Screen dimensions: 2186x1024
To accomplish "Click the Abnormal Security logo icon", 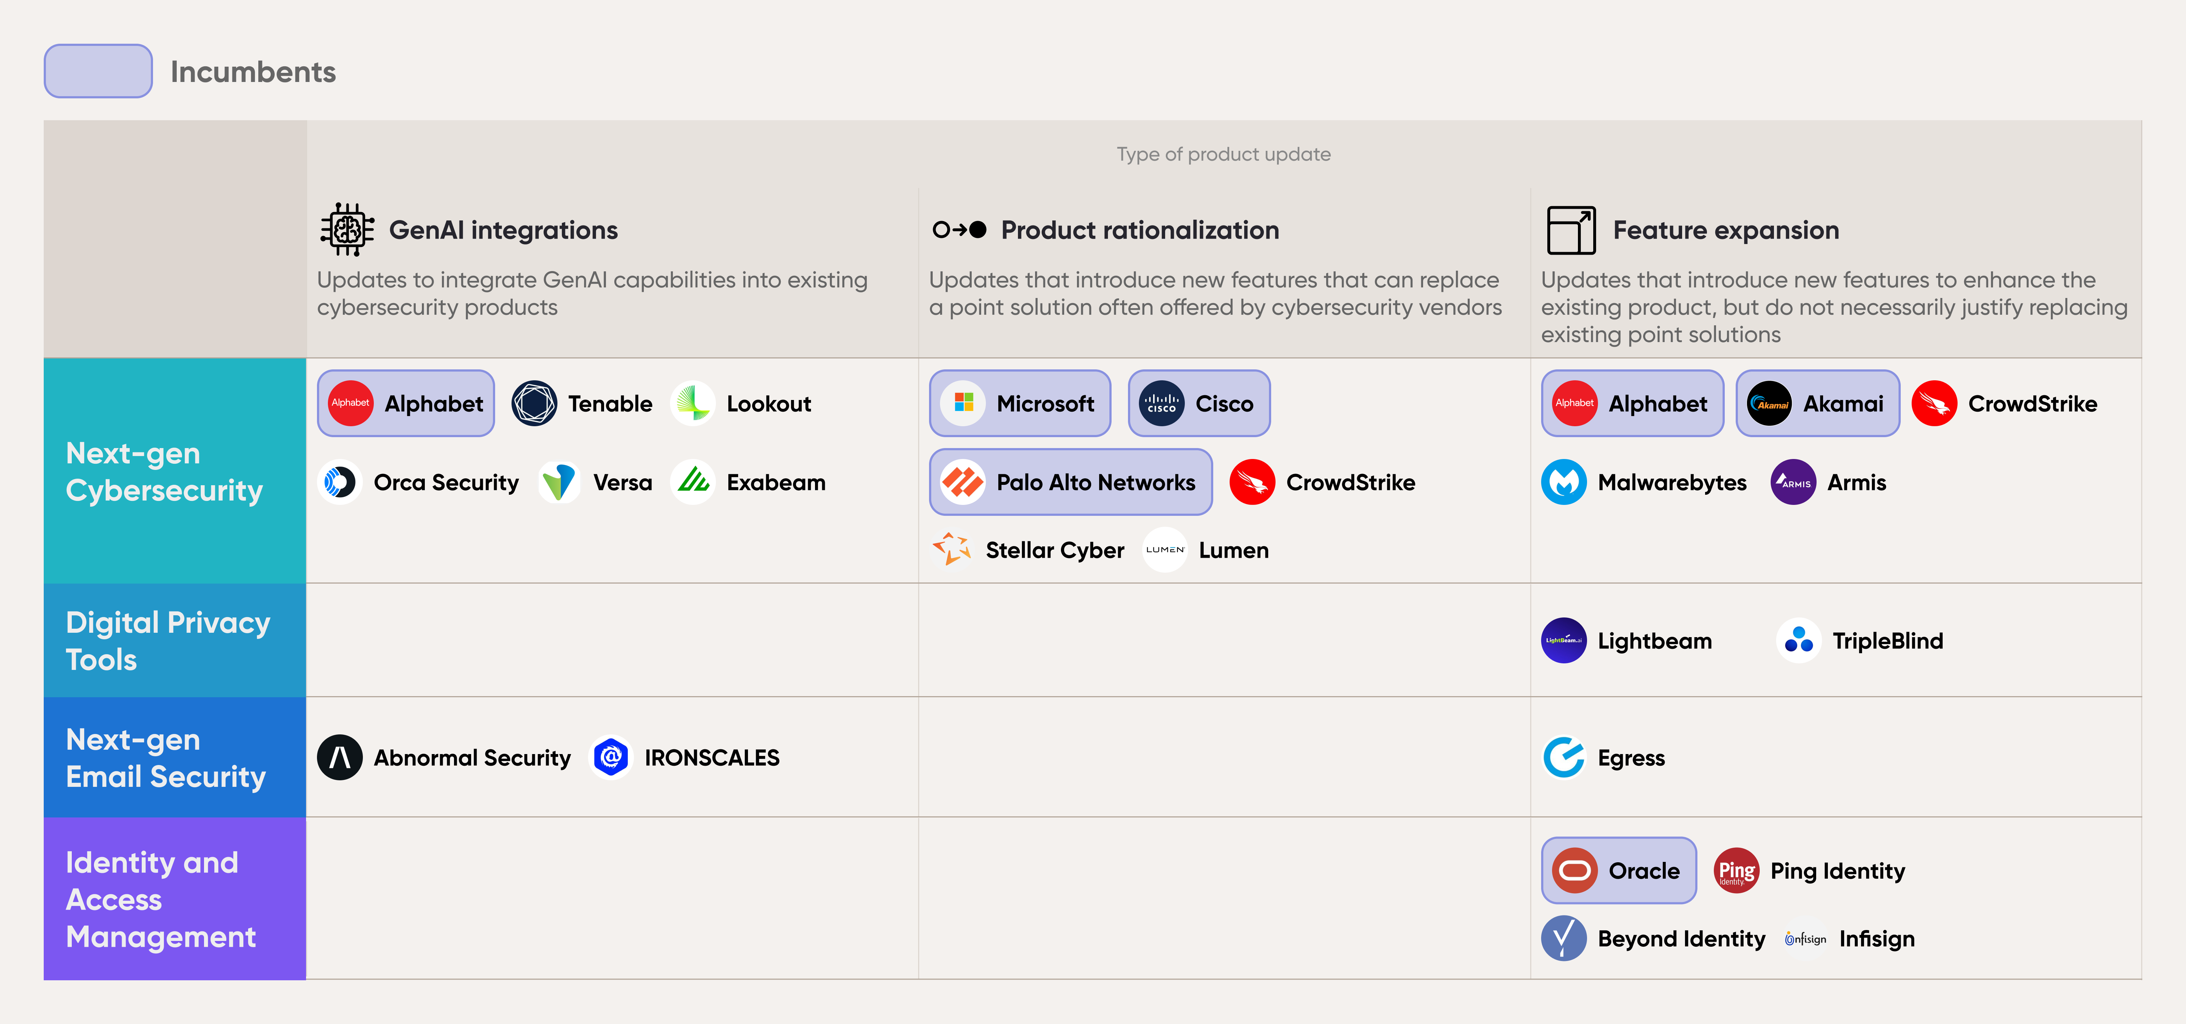I will coord(340,758).
